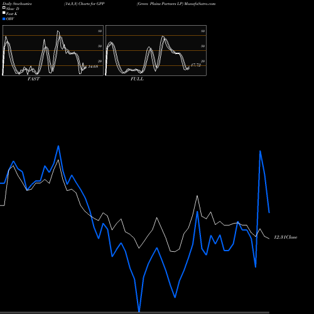Viewport: 314px width, 314px height.
Task: Click the 14.68 value in FAST chart
Action: point(93,67)
